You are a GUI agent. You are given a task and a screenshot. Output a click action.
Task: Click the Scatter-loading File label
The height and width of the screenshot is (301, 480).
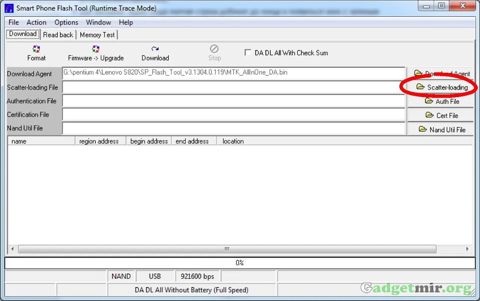pyautogui.click(x=33, y=87)
